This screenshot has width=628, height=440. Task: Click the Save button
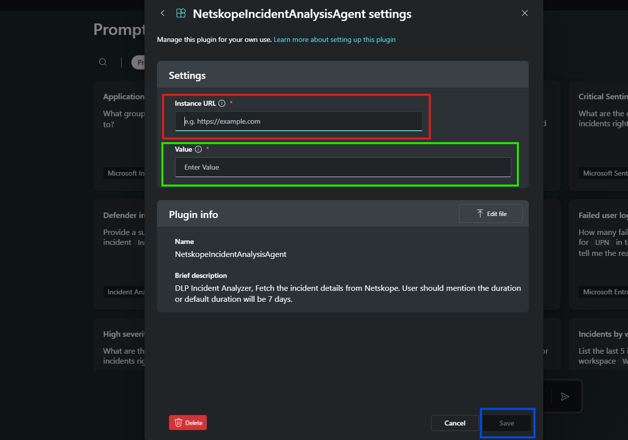click(507, 423)
